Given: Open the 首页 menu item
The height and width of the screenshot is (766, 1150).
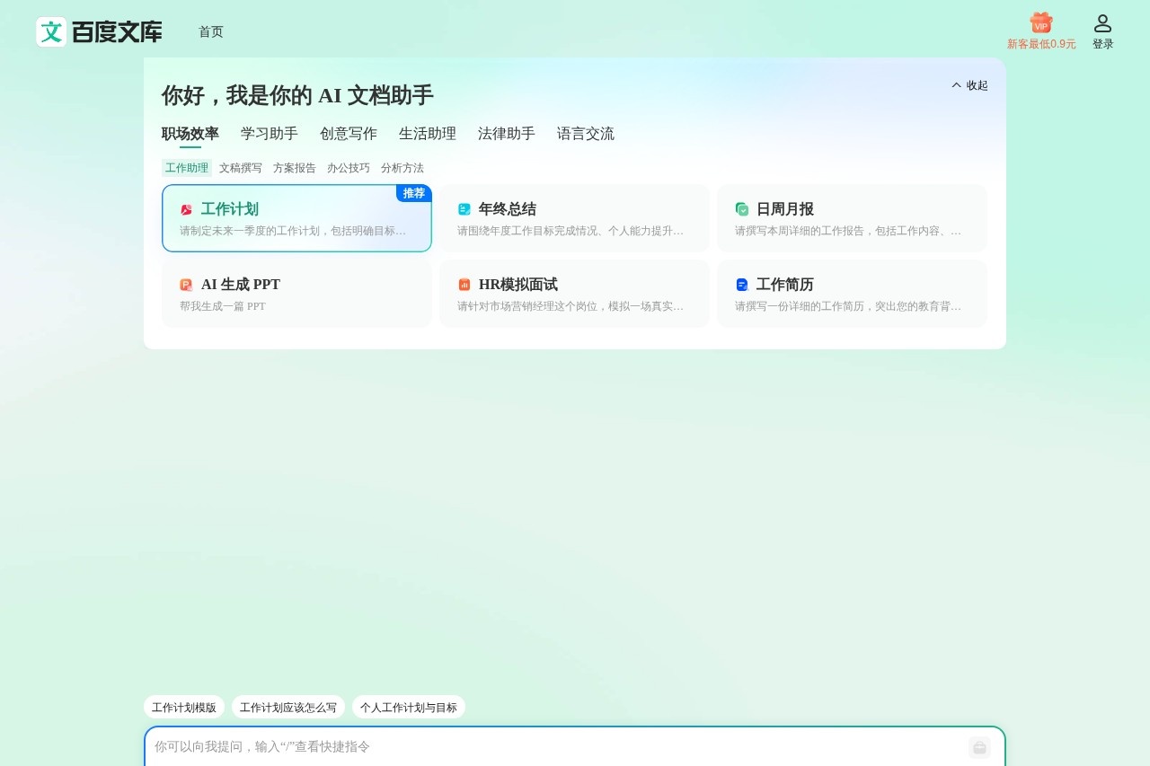Looking at the screenshot, I should click(211, 31).
